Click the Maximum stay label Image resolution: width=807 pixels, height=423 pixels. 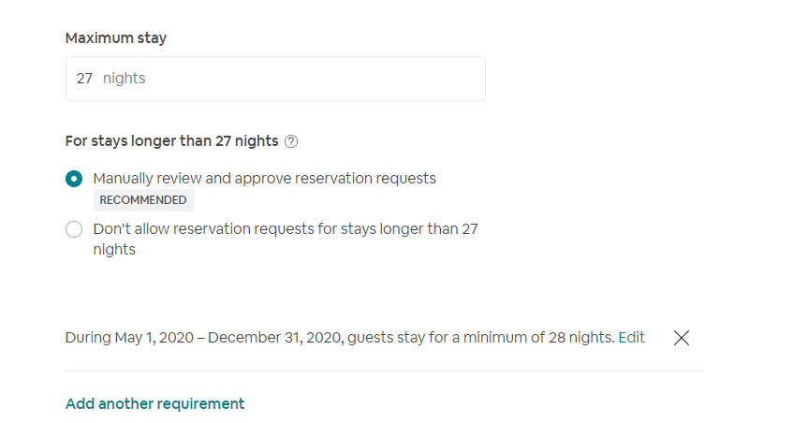coord(116,38)
